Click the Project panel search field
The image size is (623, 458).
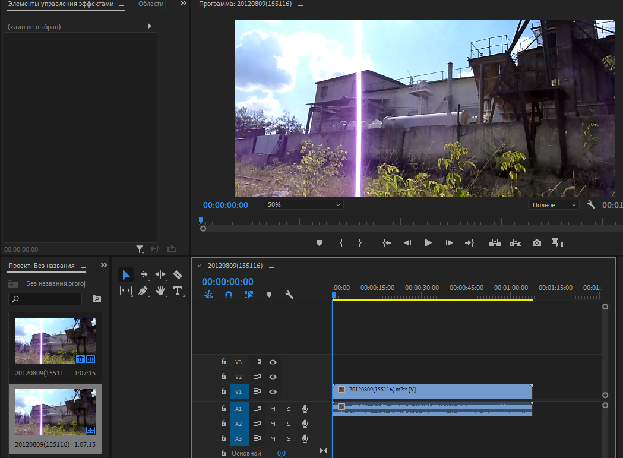coord(45,299)
